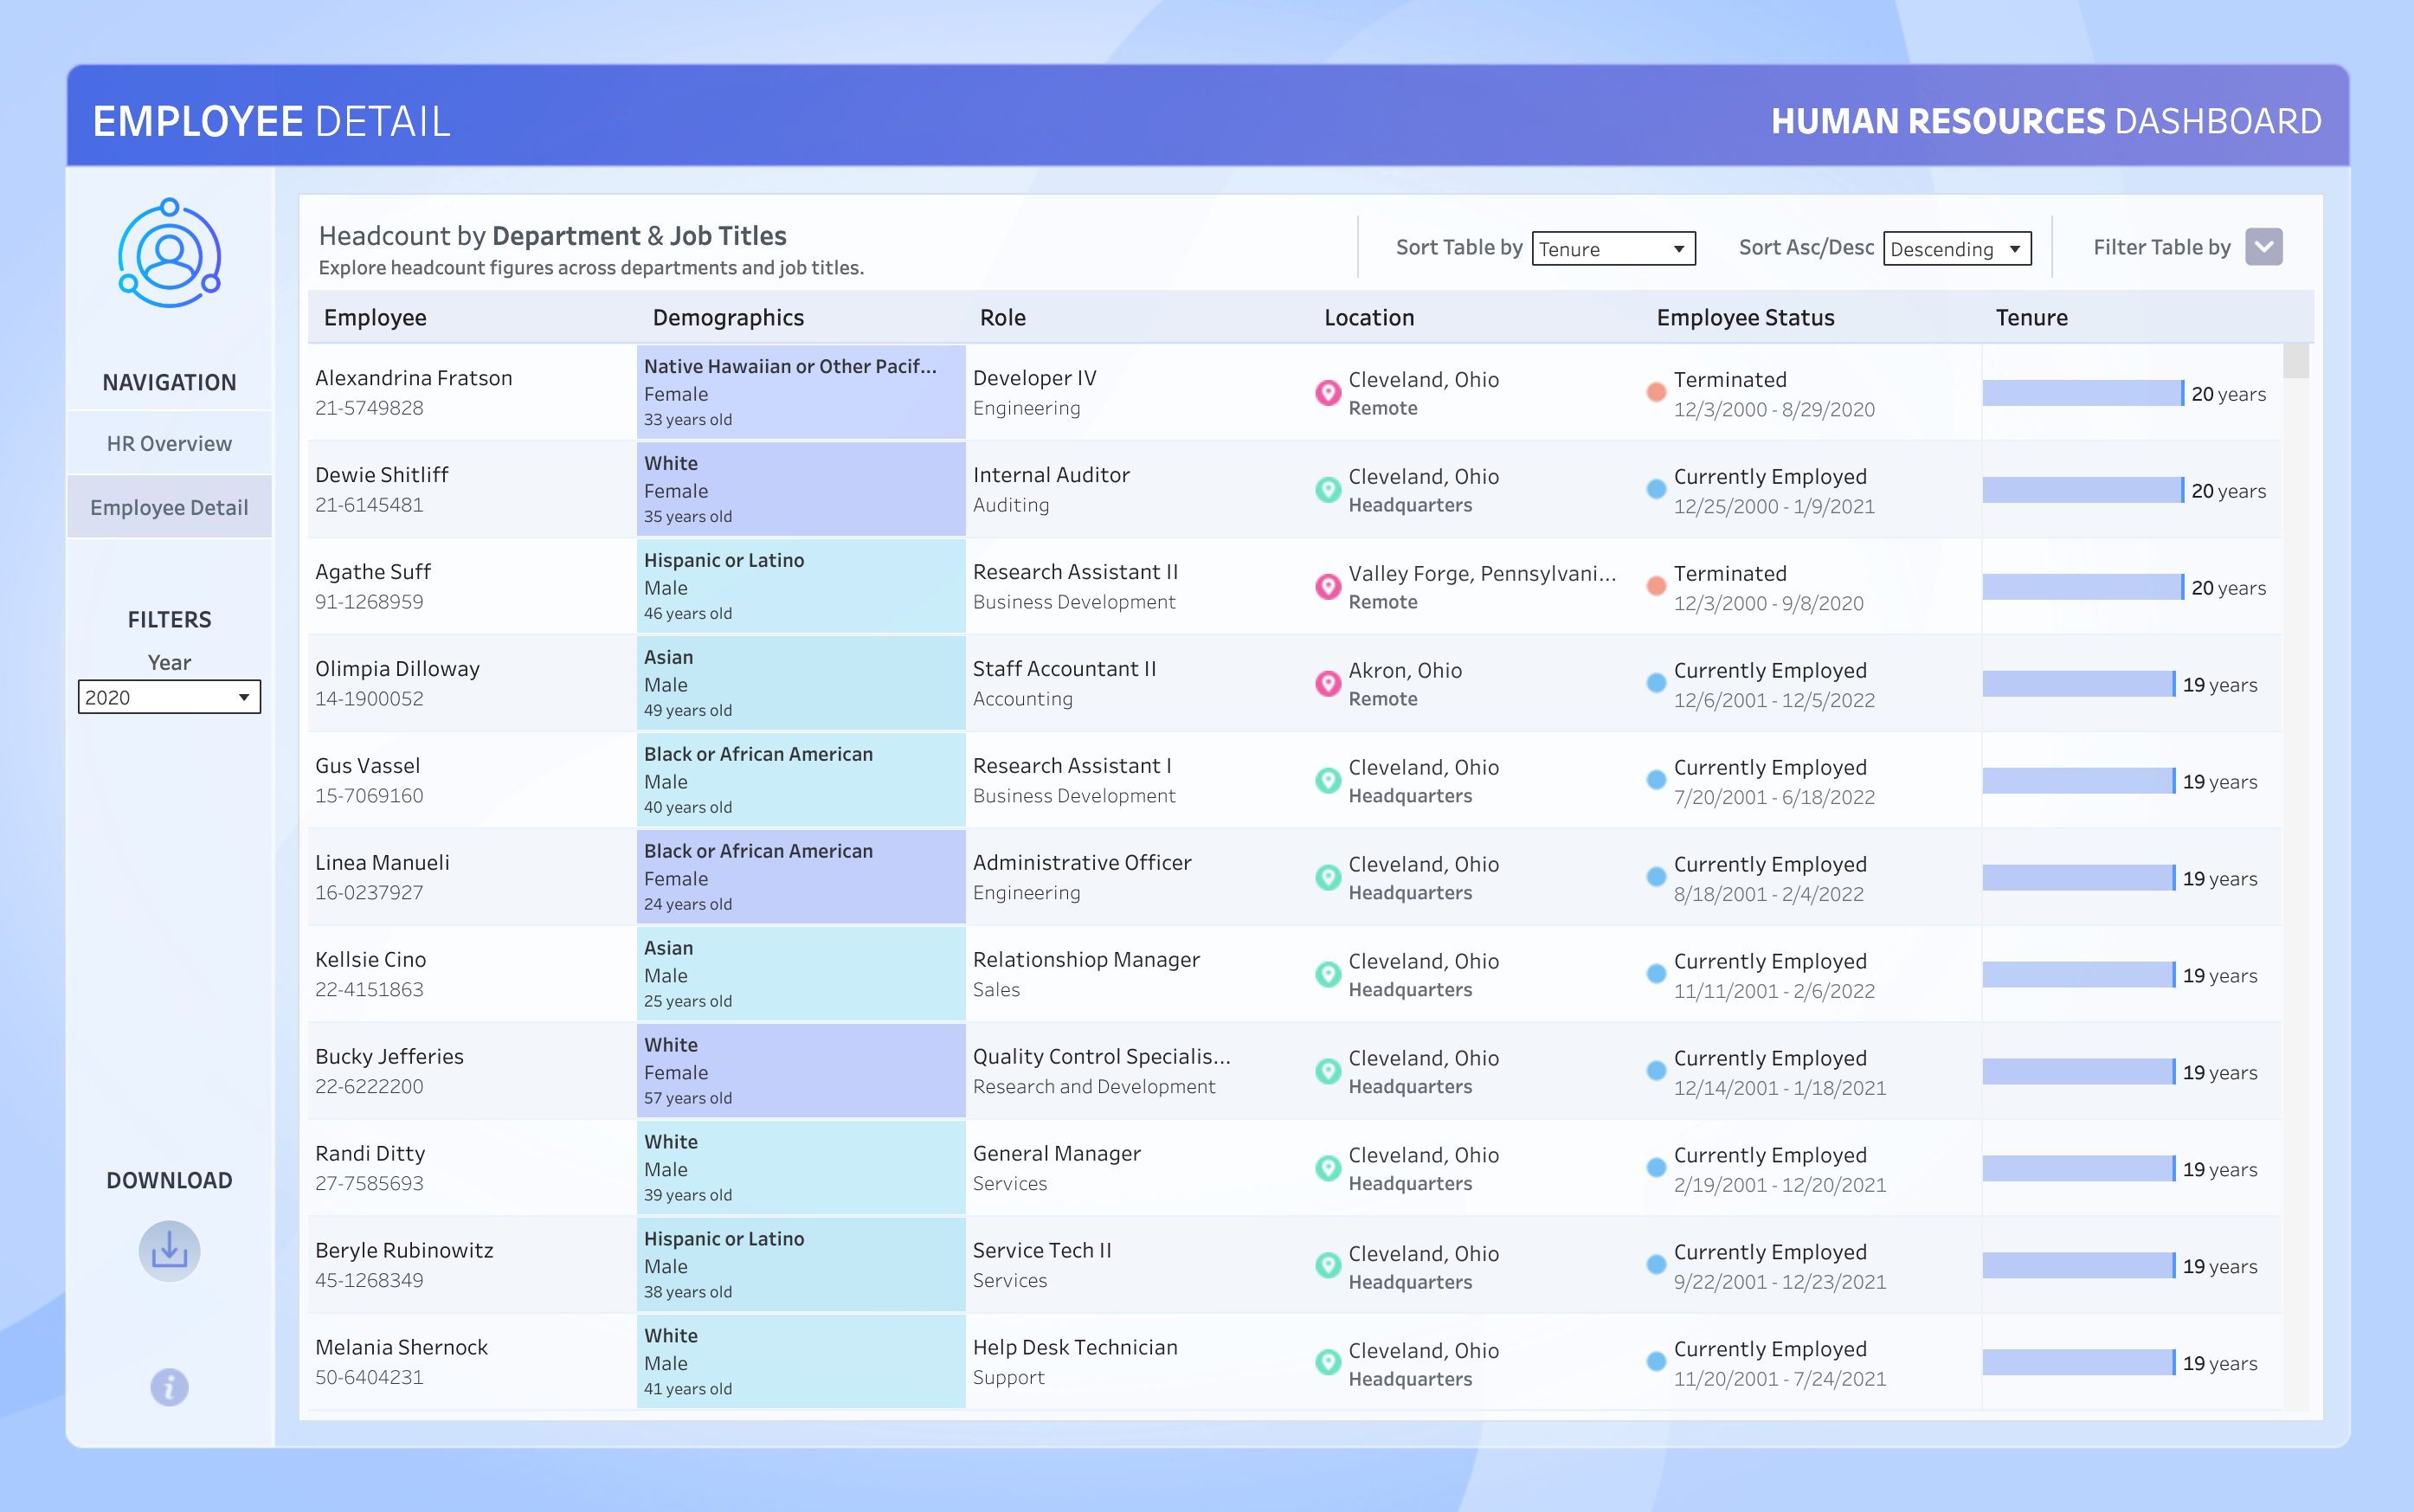Open the Year 2020 filter dropdown
This screenshot has height=1512, width=2414.
(x=169, y=697)
